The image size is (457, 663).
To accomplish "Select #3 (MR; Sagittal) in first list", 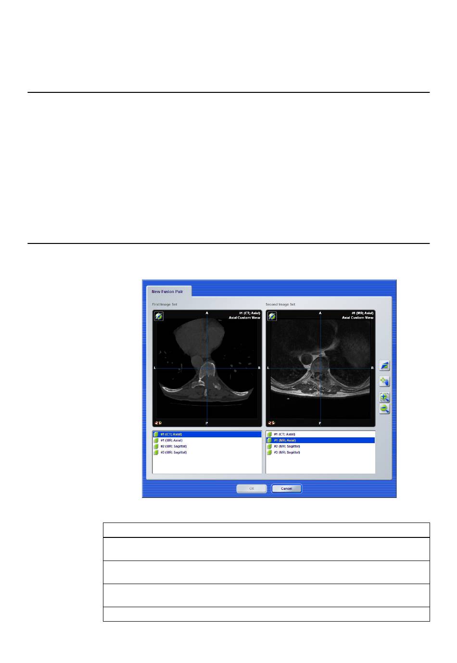I will pos(207,452).
